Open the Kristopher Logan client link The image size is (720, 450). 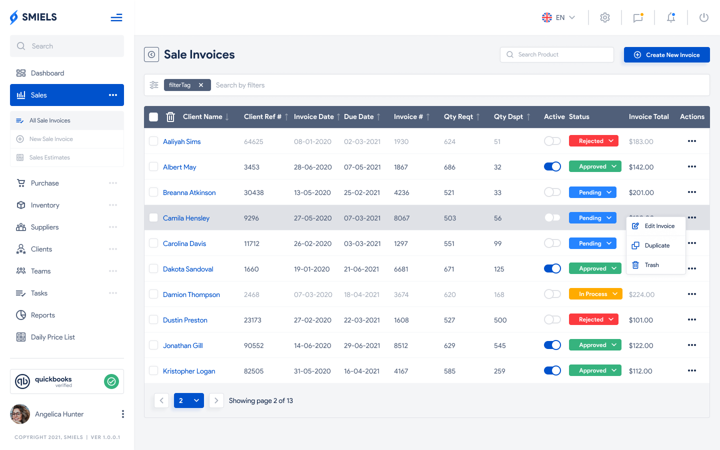189,371
